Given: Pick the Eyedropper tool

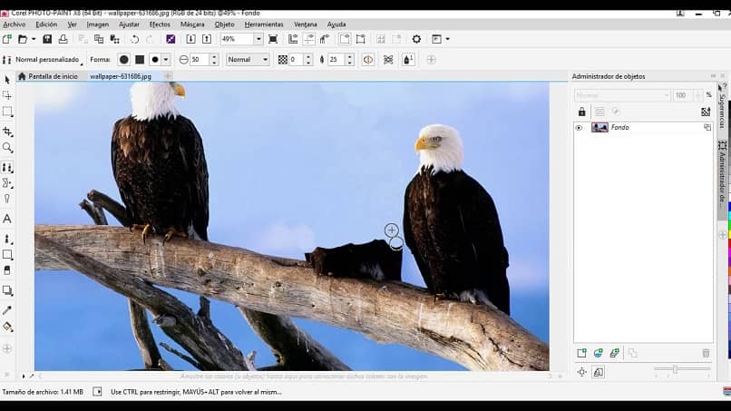Looking at the screenshot, I should click(x=7, y=310).
